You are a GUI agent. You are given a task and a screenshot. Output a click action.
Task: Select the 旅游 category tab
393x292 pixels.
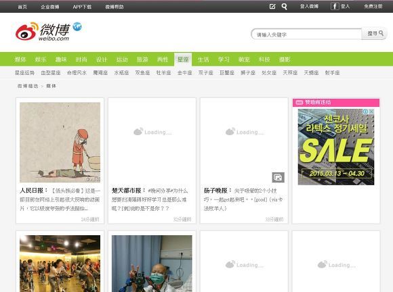(142, 59)
